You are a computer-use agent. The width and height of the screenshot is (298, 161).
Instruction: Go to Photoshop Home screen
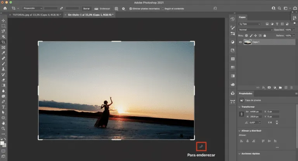click(5, 9)
